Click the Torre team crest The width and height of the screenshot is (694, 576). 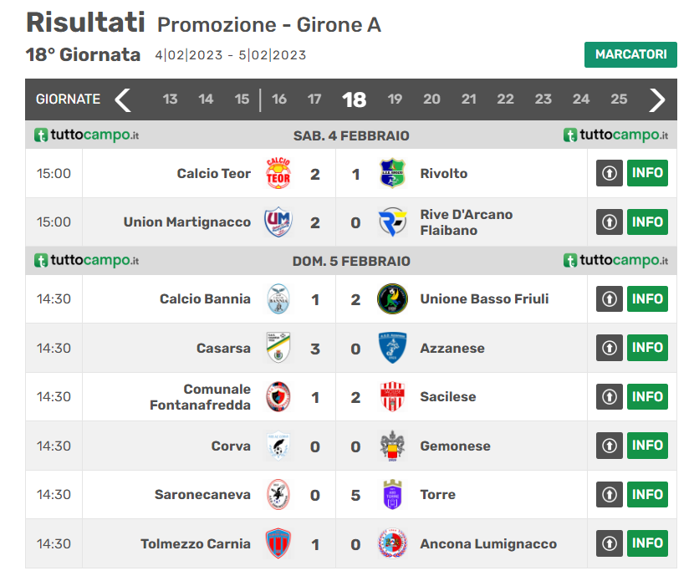pyautogui.click(x=392, y=495)
